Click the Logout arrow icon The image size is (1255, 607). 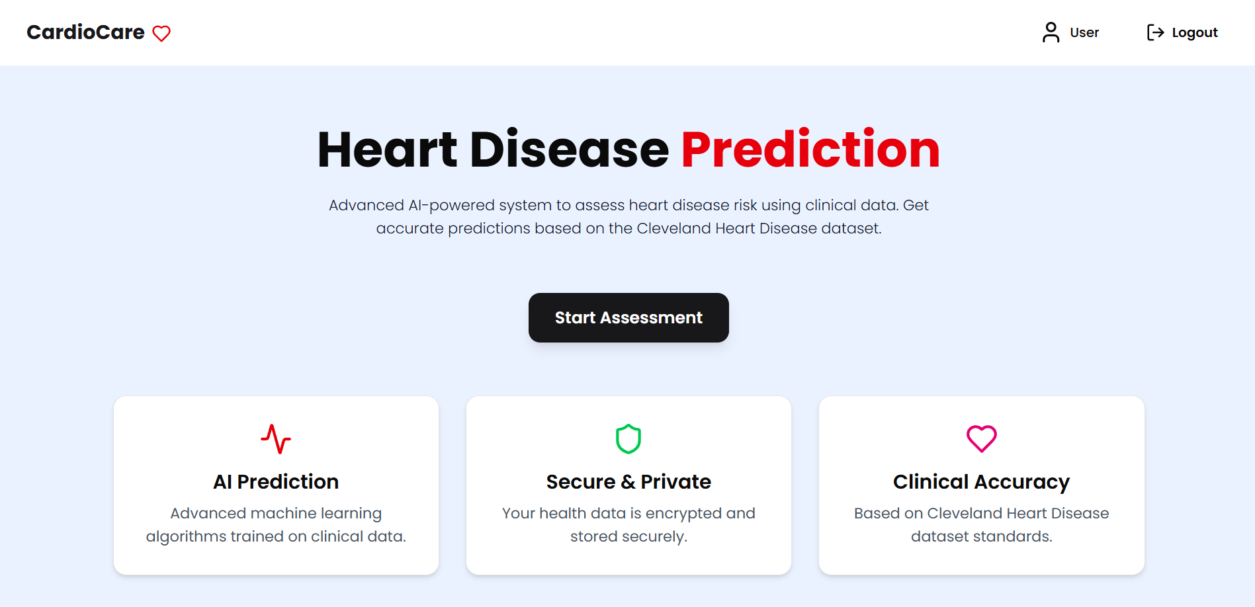coord(1155,32)
